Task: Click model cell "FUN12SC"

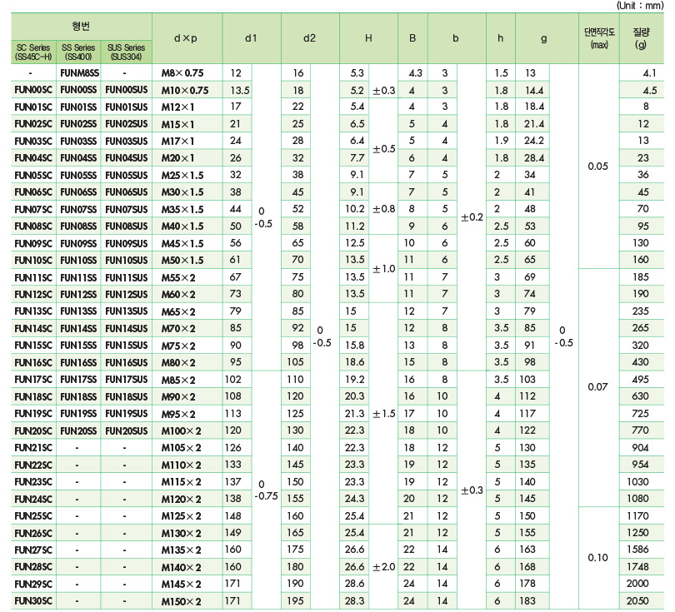Action: 33,295
